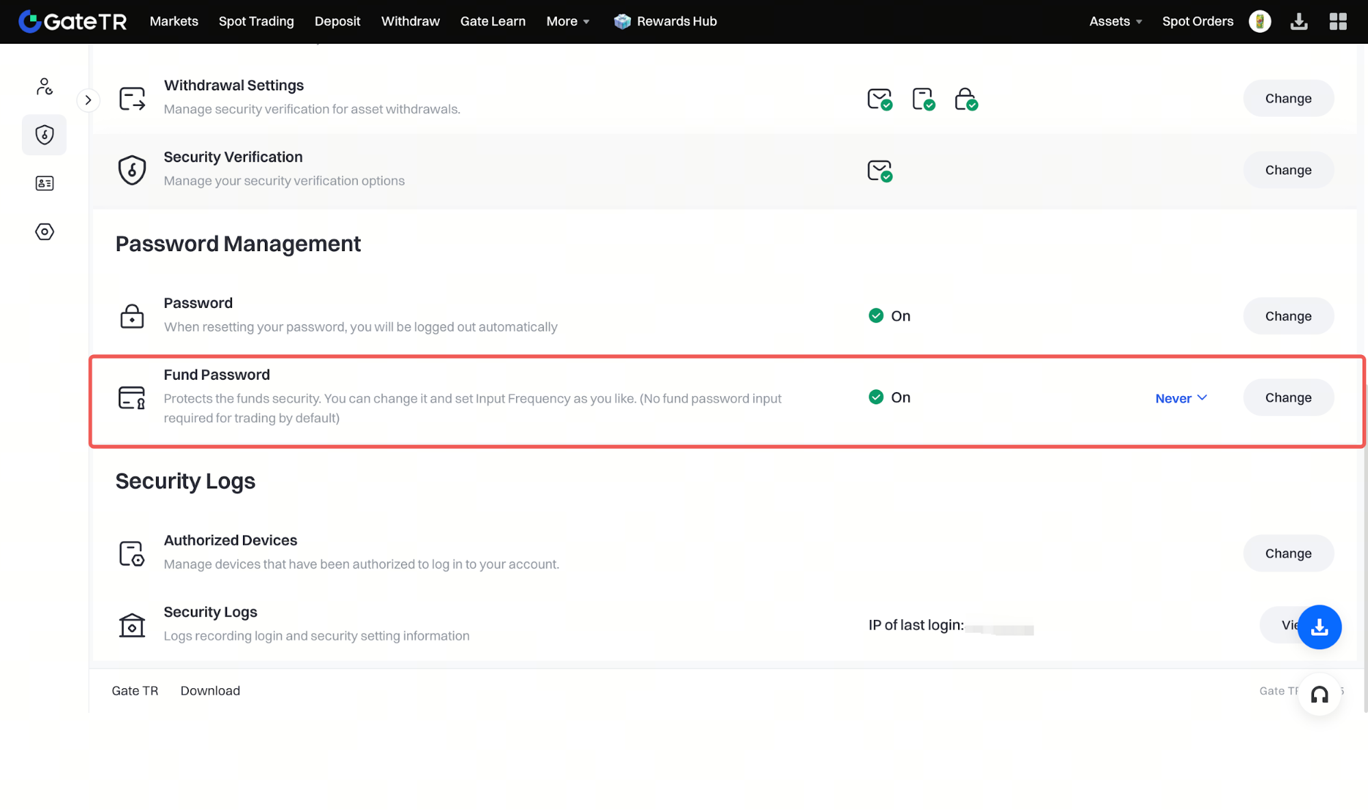Viewport: 1368px width, 810px height.
Task: Select the security shield sidebar icon
Action: pos(44,135)
